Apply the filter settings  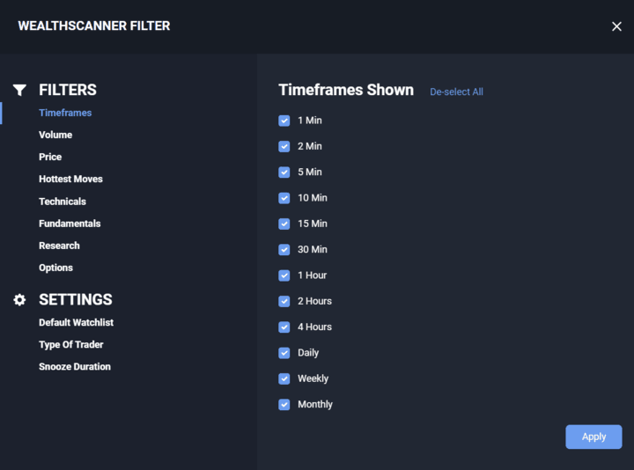[593, 437]
